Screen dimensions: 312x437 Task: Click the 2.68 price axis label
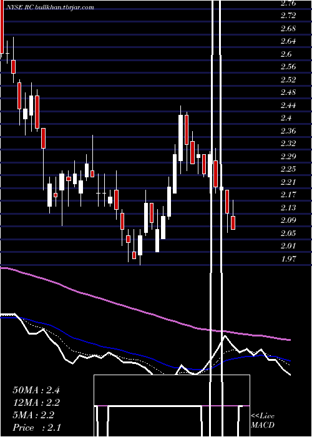[x=288, y=29]
